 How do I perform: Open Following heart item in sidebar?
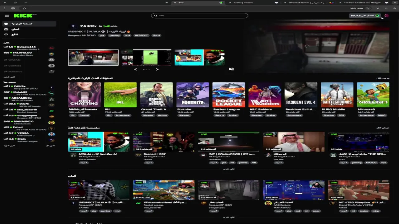click(29, 34)
